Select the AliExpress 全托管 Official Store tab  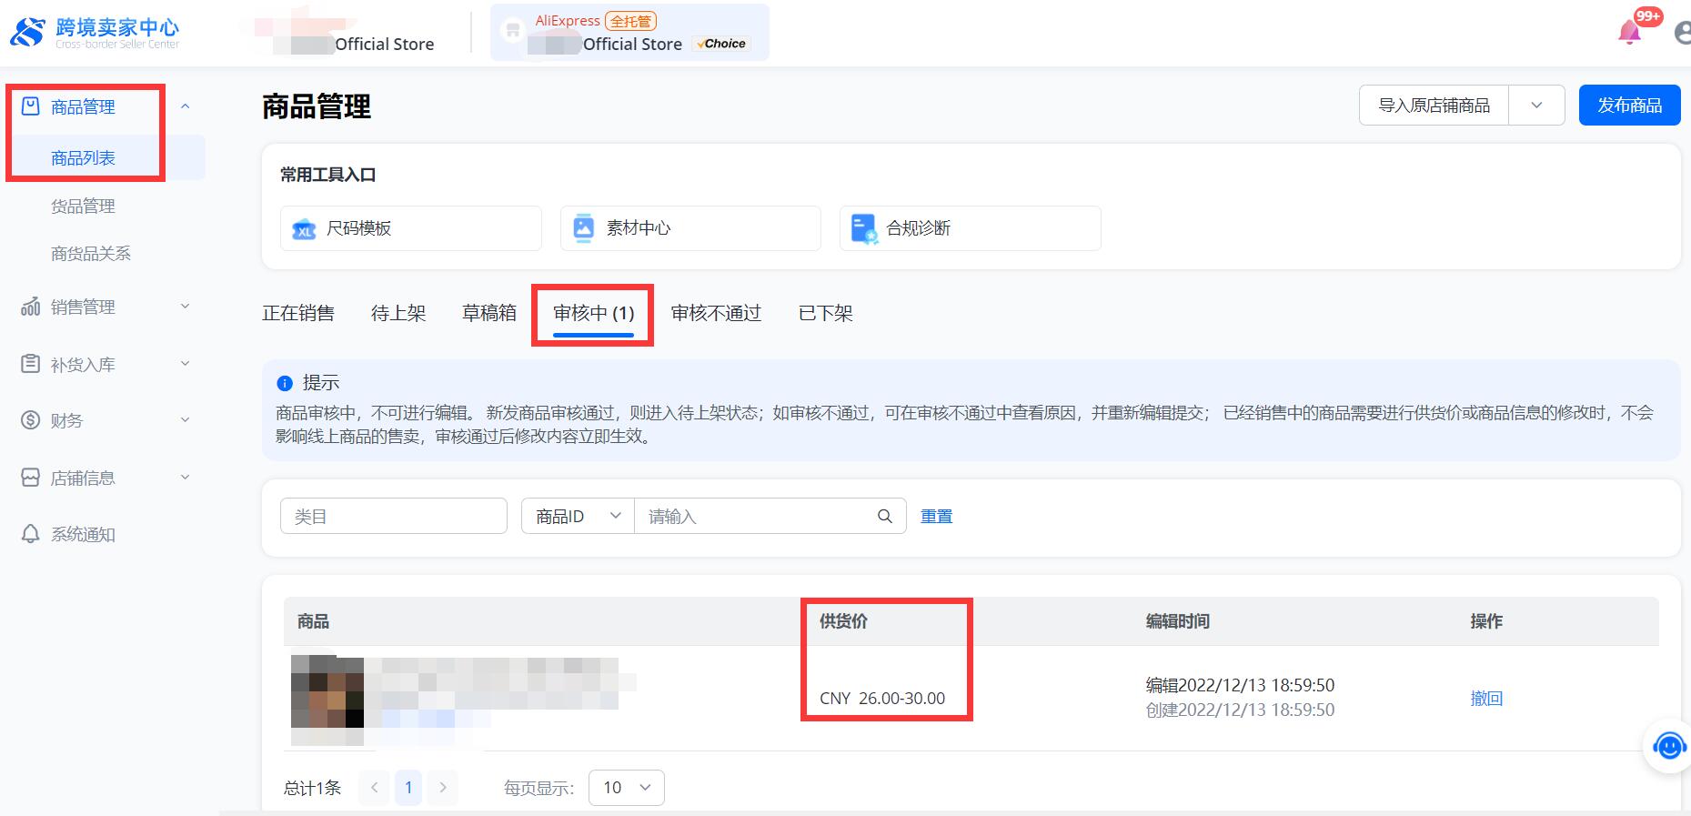tap(629, 33)
